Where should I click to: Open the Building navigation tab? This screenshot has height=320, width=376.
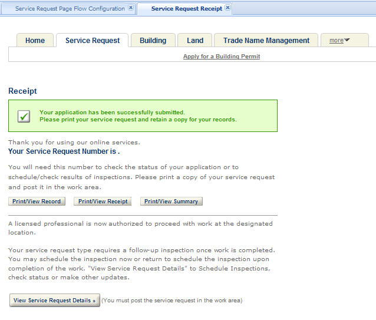coord(153,41)
